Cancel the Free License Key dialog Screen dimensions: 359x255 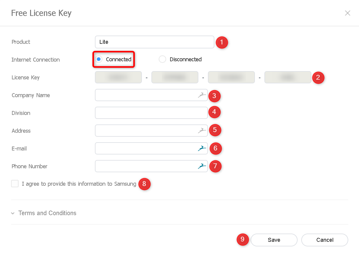pos(324,240)
